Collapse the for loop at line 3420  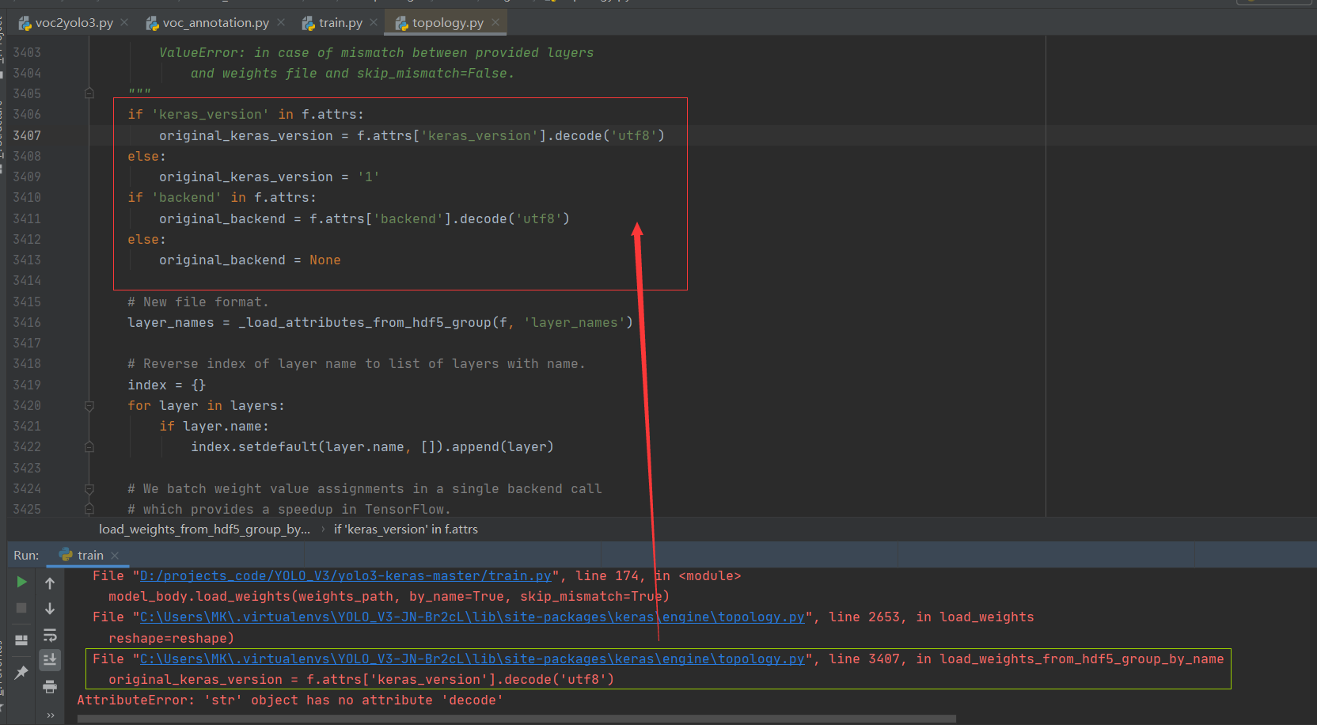coord(89,404)
